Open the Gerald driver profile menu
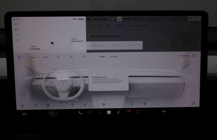The width and height of the screenshot is (217, 140). tap(99, 19)
